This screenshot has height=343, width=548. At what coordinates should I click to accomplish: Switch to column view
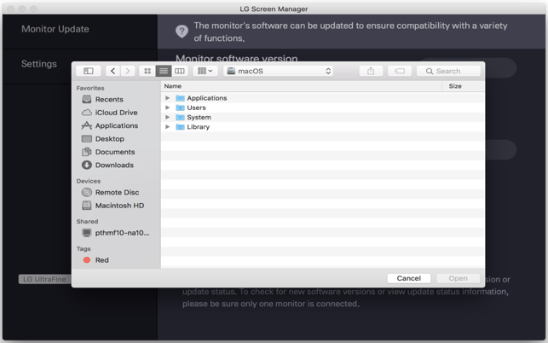180,71
